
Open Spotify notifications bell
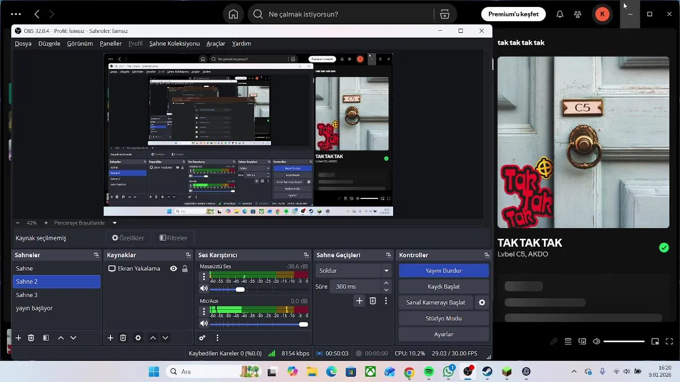pos(560,14)
